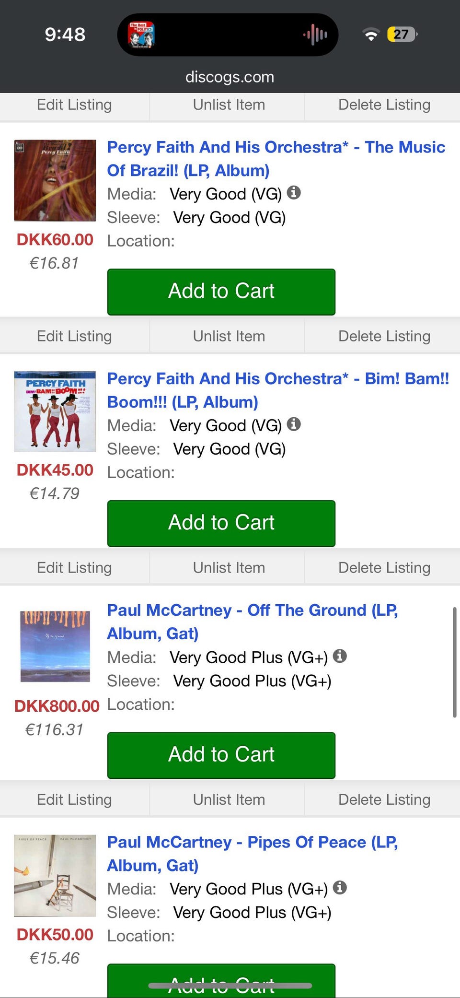Open media condition info for Bim! Bam!! Boom!!!
The image size is (460, 998).
pyautogui.click(x=294, y=424)
